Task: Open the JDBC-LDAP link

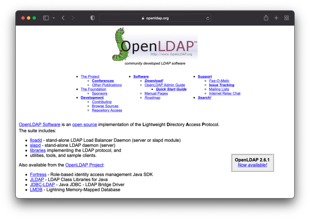Action: (x=42, y=184)
